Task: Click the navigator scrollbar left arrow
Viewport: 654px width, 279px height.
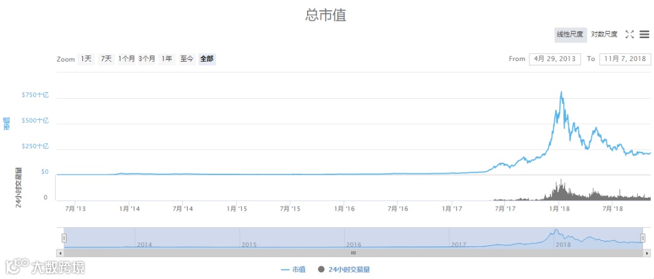Action: (x=60, y=253)
